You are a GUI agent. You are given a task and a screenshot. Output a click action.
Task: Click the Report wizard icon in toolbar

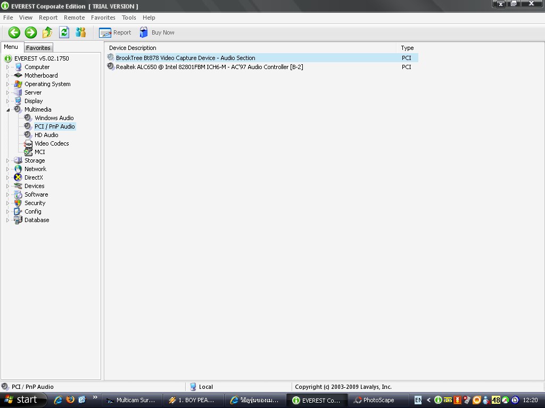pyautogui.click(x=105, y=32)
